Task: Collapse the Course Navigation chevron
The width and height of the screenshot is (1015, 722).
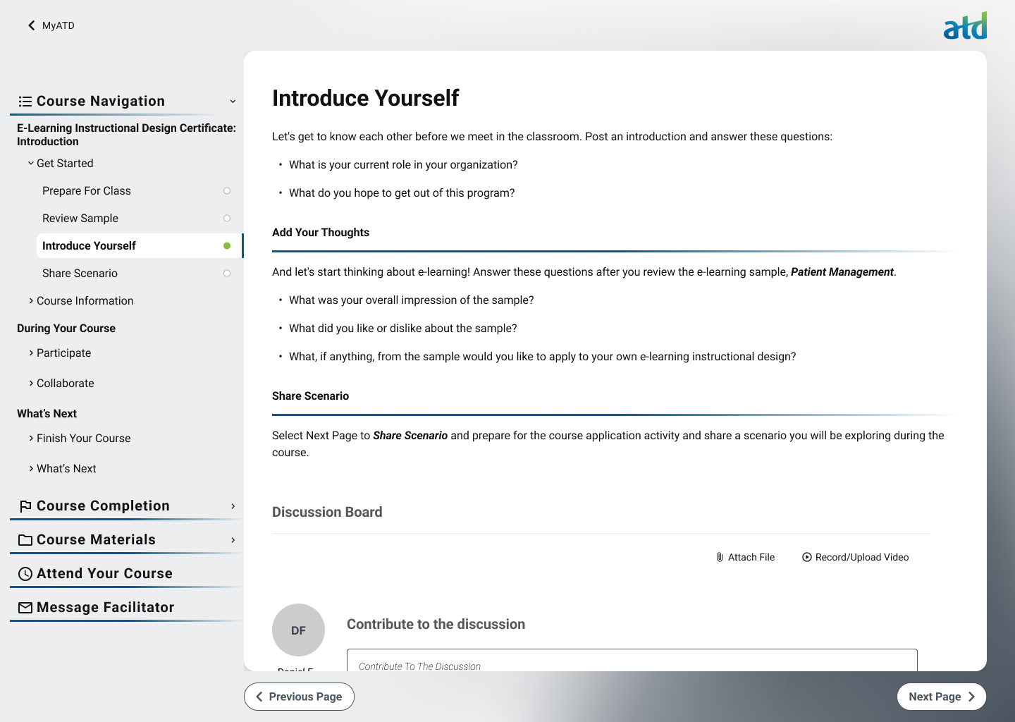Action: [x=233, y=102]
